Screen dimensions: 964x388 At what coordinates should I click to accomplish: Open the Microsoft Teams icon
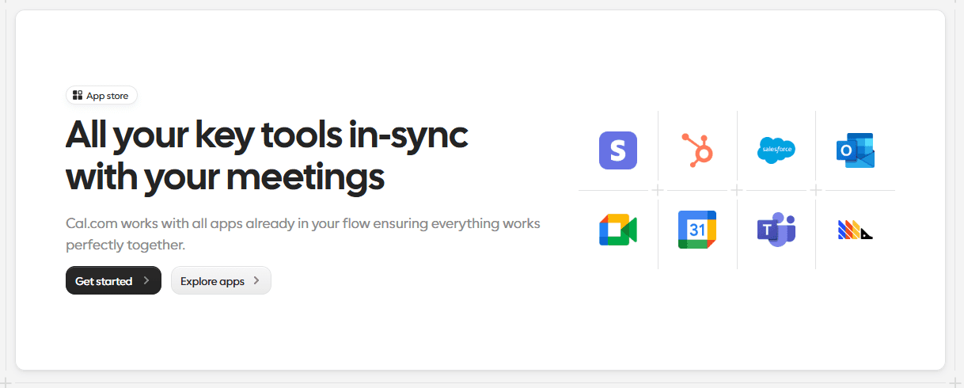[776, 230]
